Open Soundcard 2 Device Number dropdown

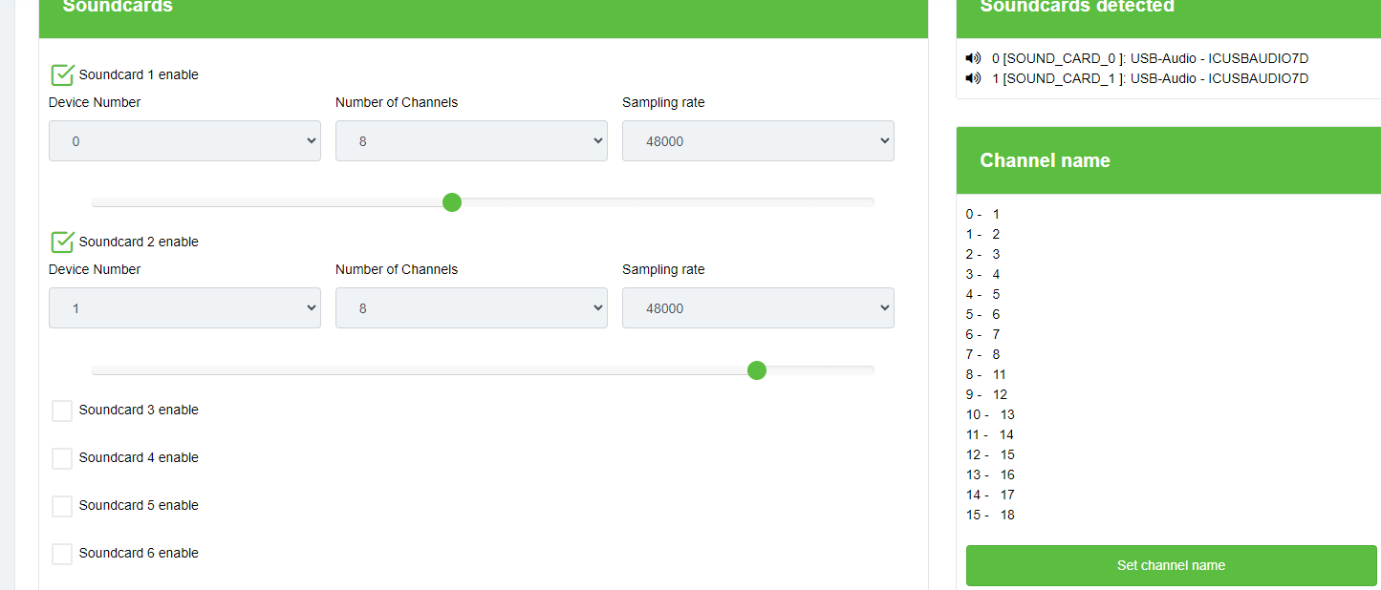[184, 308]
